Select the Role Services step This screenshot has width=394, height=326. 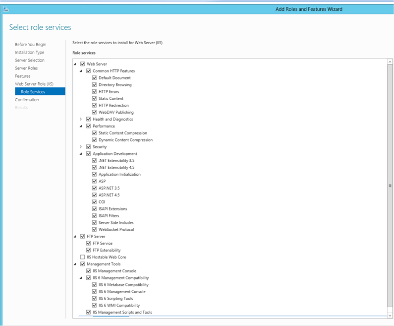[x=40, y=91]
